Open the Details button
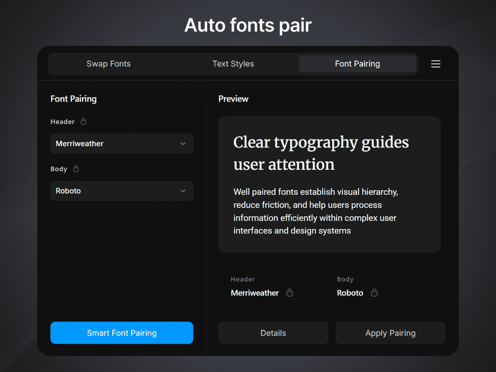This screenshot has width=496, height=372. tap(273, 333)
